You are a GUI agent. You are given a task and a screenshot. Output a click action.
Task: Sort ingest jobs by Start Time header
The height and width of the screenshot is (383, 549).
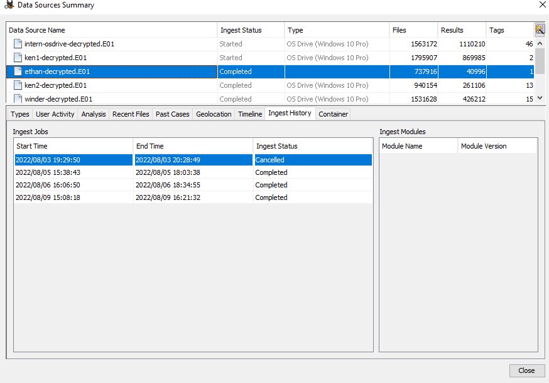(38, 145)
